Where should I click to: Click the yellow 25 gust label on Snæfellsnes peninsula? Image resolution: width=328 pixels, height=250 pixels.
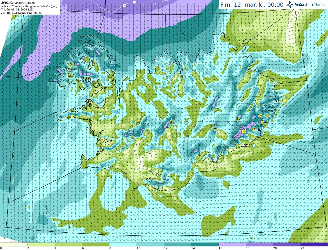[x=73, y=117]
